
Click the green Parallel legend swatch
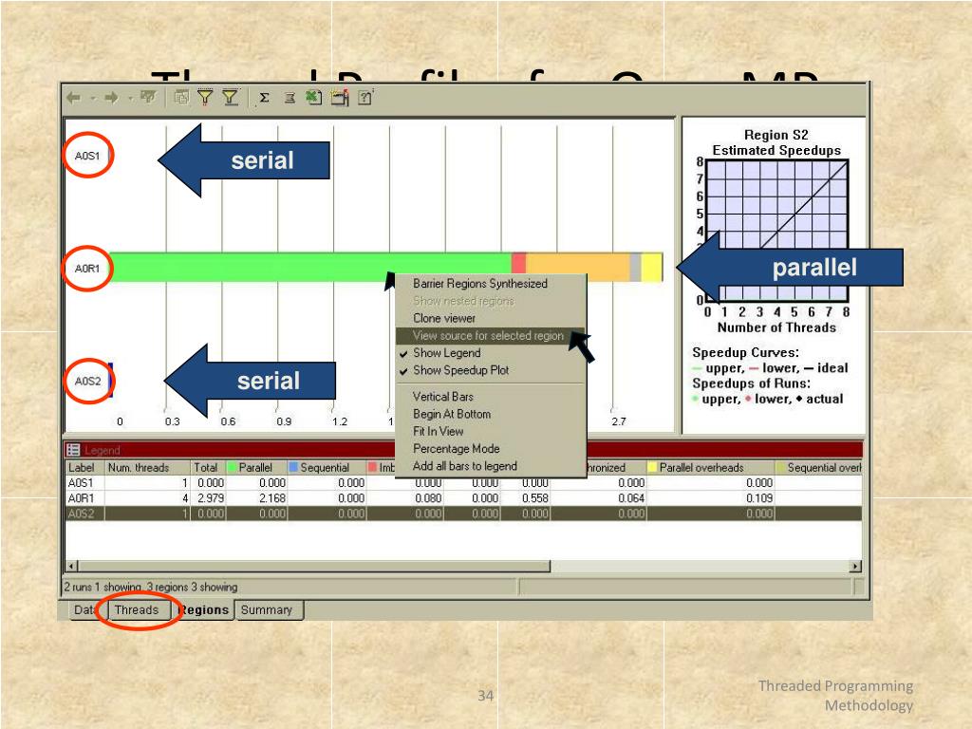[x=232, y=467]
